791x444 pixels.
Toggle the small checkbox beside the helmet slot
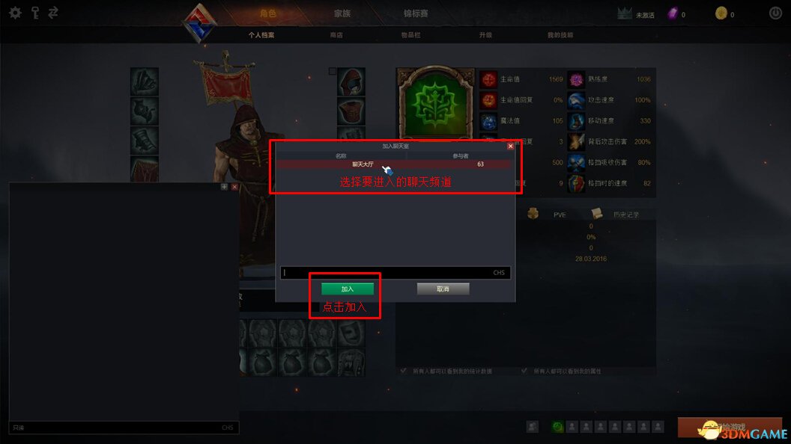333,72
